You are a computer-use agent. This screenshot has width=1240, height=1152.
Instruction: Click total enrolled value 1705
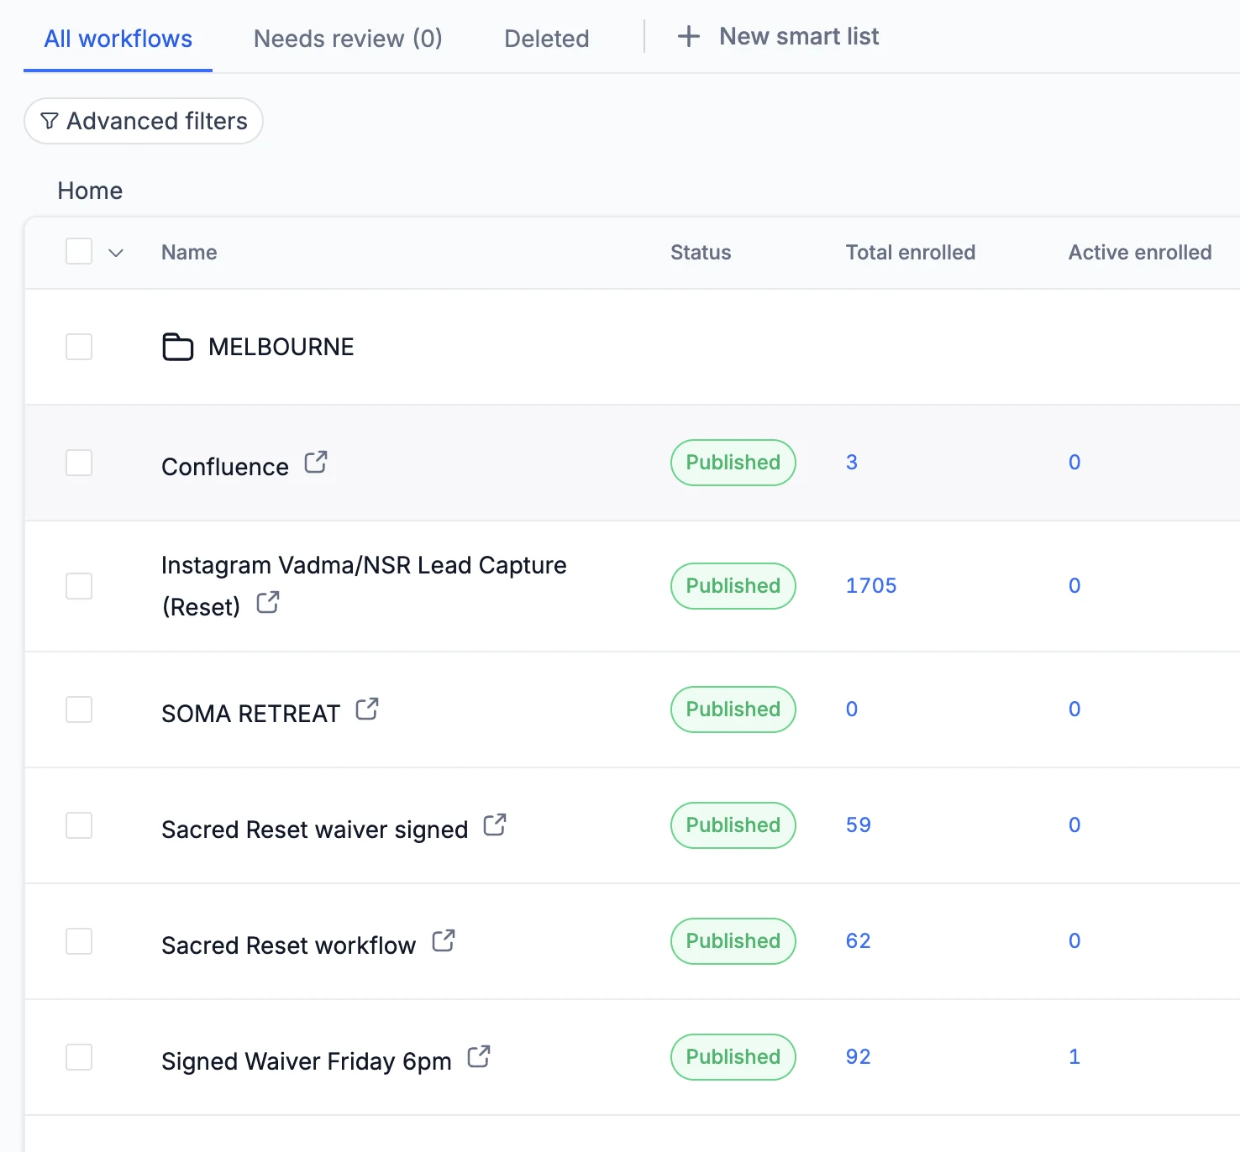tap(871, 585)
